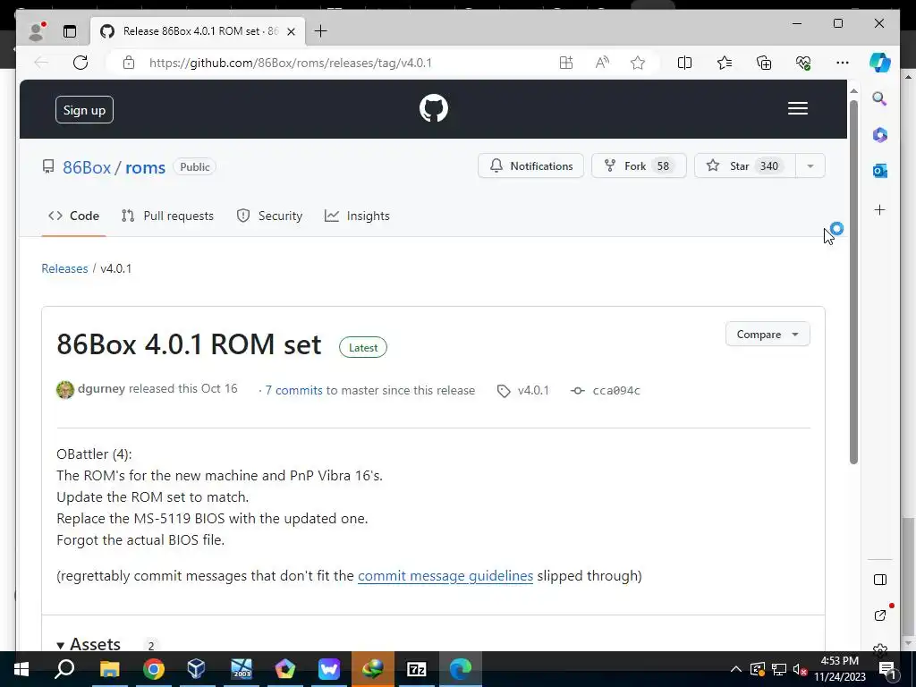Activate Read aloud icon in address bar
This screenshot has width=916, height=687.
[x=602, y=63]
